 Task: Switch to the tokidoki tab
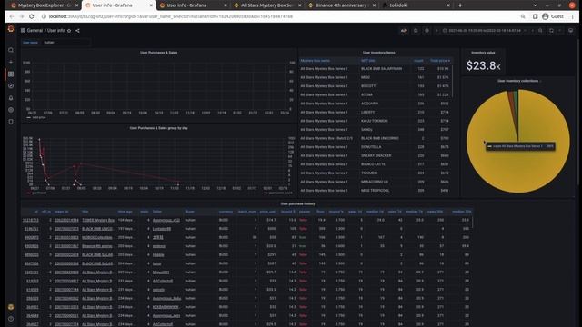pyautogui.click(x=416, y=5)
